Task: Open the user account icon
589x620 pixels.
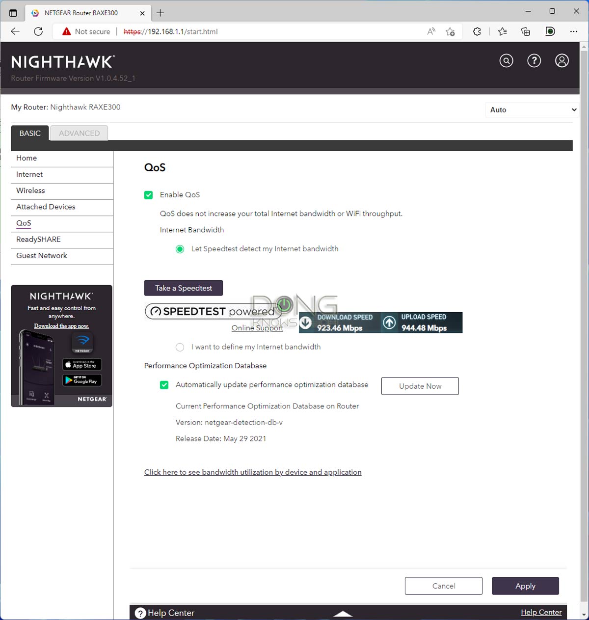Action: 562,60
